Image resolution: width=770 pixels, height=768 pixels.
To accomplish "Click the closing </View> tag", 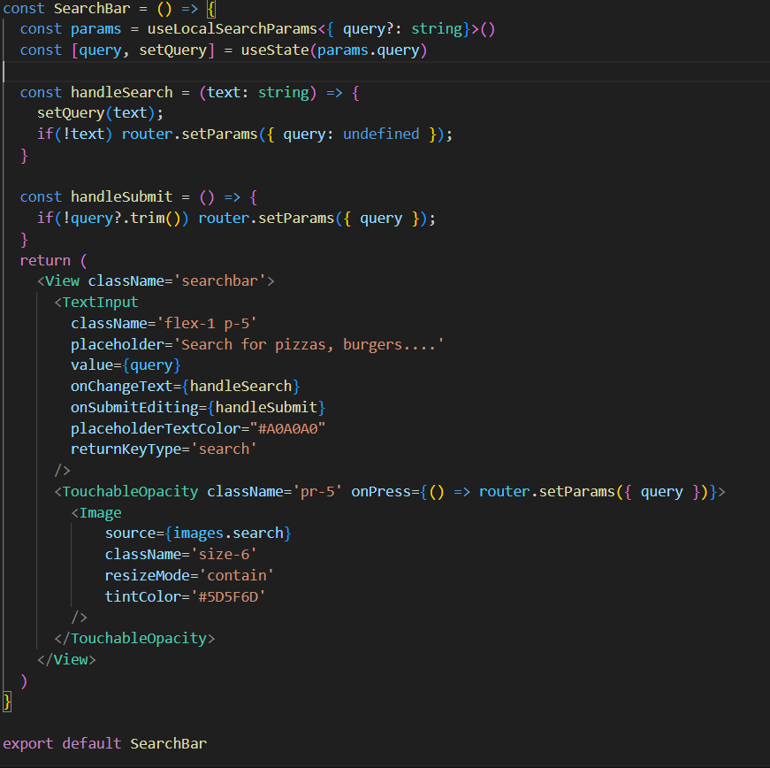I will 66,659.
